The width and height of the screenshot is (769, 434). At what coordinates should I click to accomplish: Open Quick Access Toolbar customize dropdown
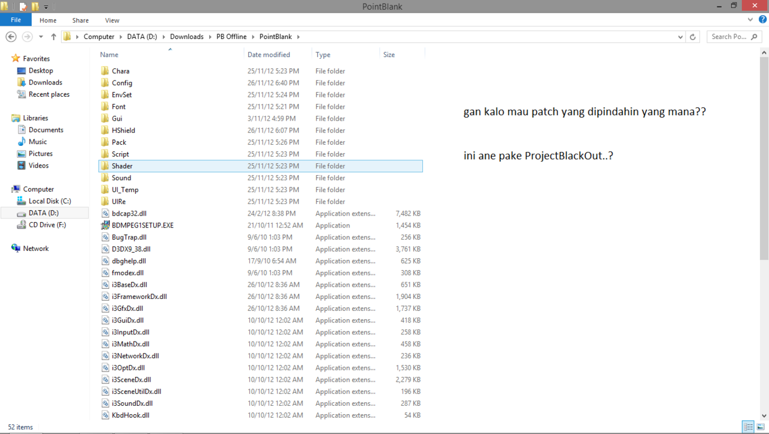coord(46,7)
